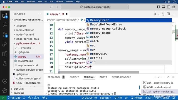The width and height of the screenshot is (178, 100).
Task: Go back with navigation arrow
Action: tap(51, 7)
